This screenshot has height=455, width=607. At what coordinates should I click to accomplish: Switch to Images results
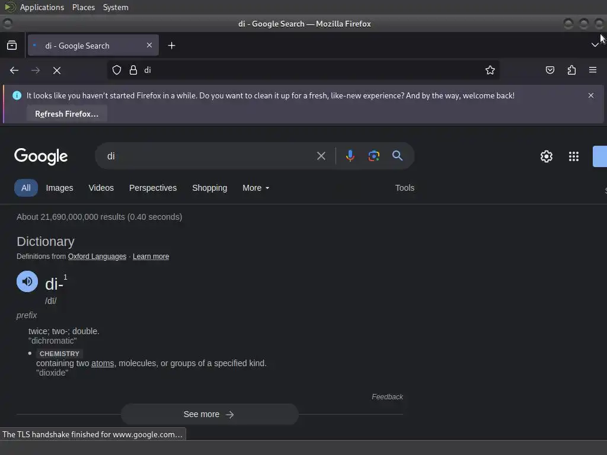click(60, 188)
